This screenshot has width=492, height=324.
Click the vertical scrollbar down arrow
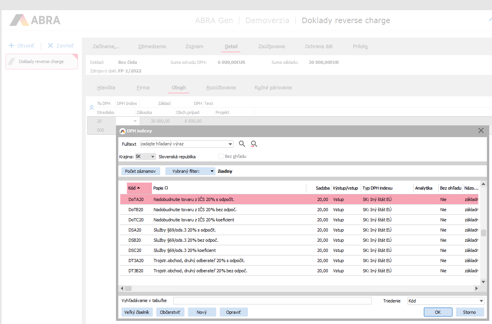[x=483, y=282]
